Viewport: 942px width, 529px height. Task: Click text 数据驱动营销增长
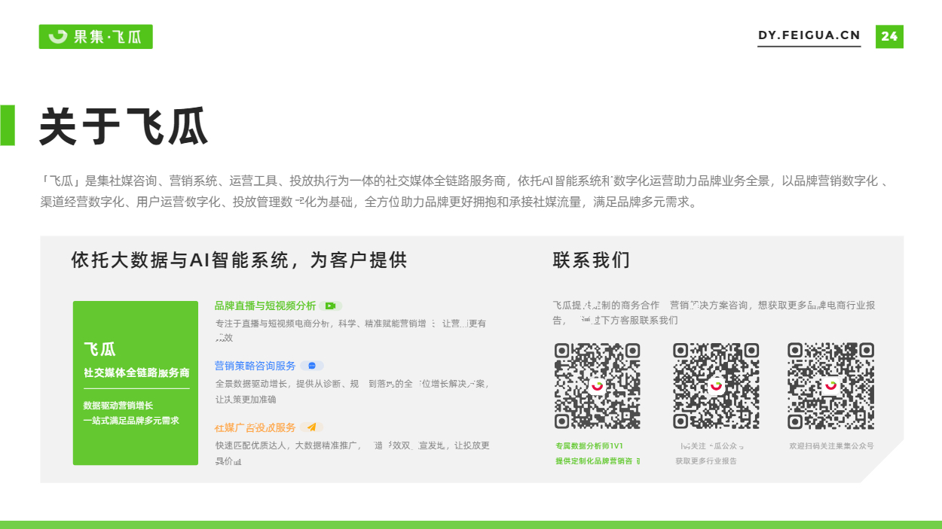click(x=118, y=406)
